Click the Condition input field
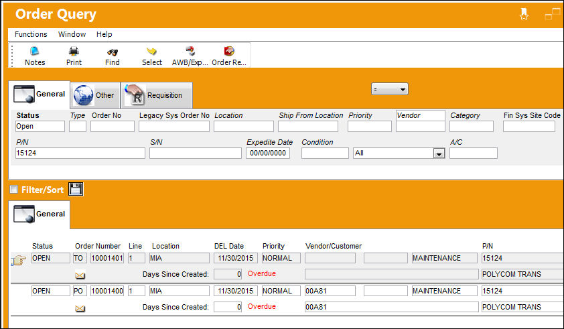564x329 pixels. point(325,153)
